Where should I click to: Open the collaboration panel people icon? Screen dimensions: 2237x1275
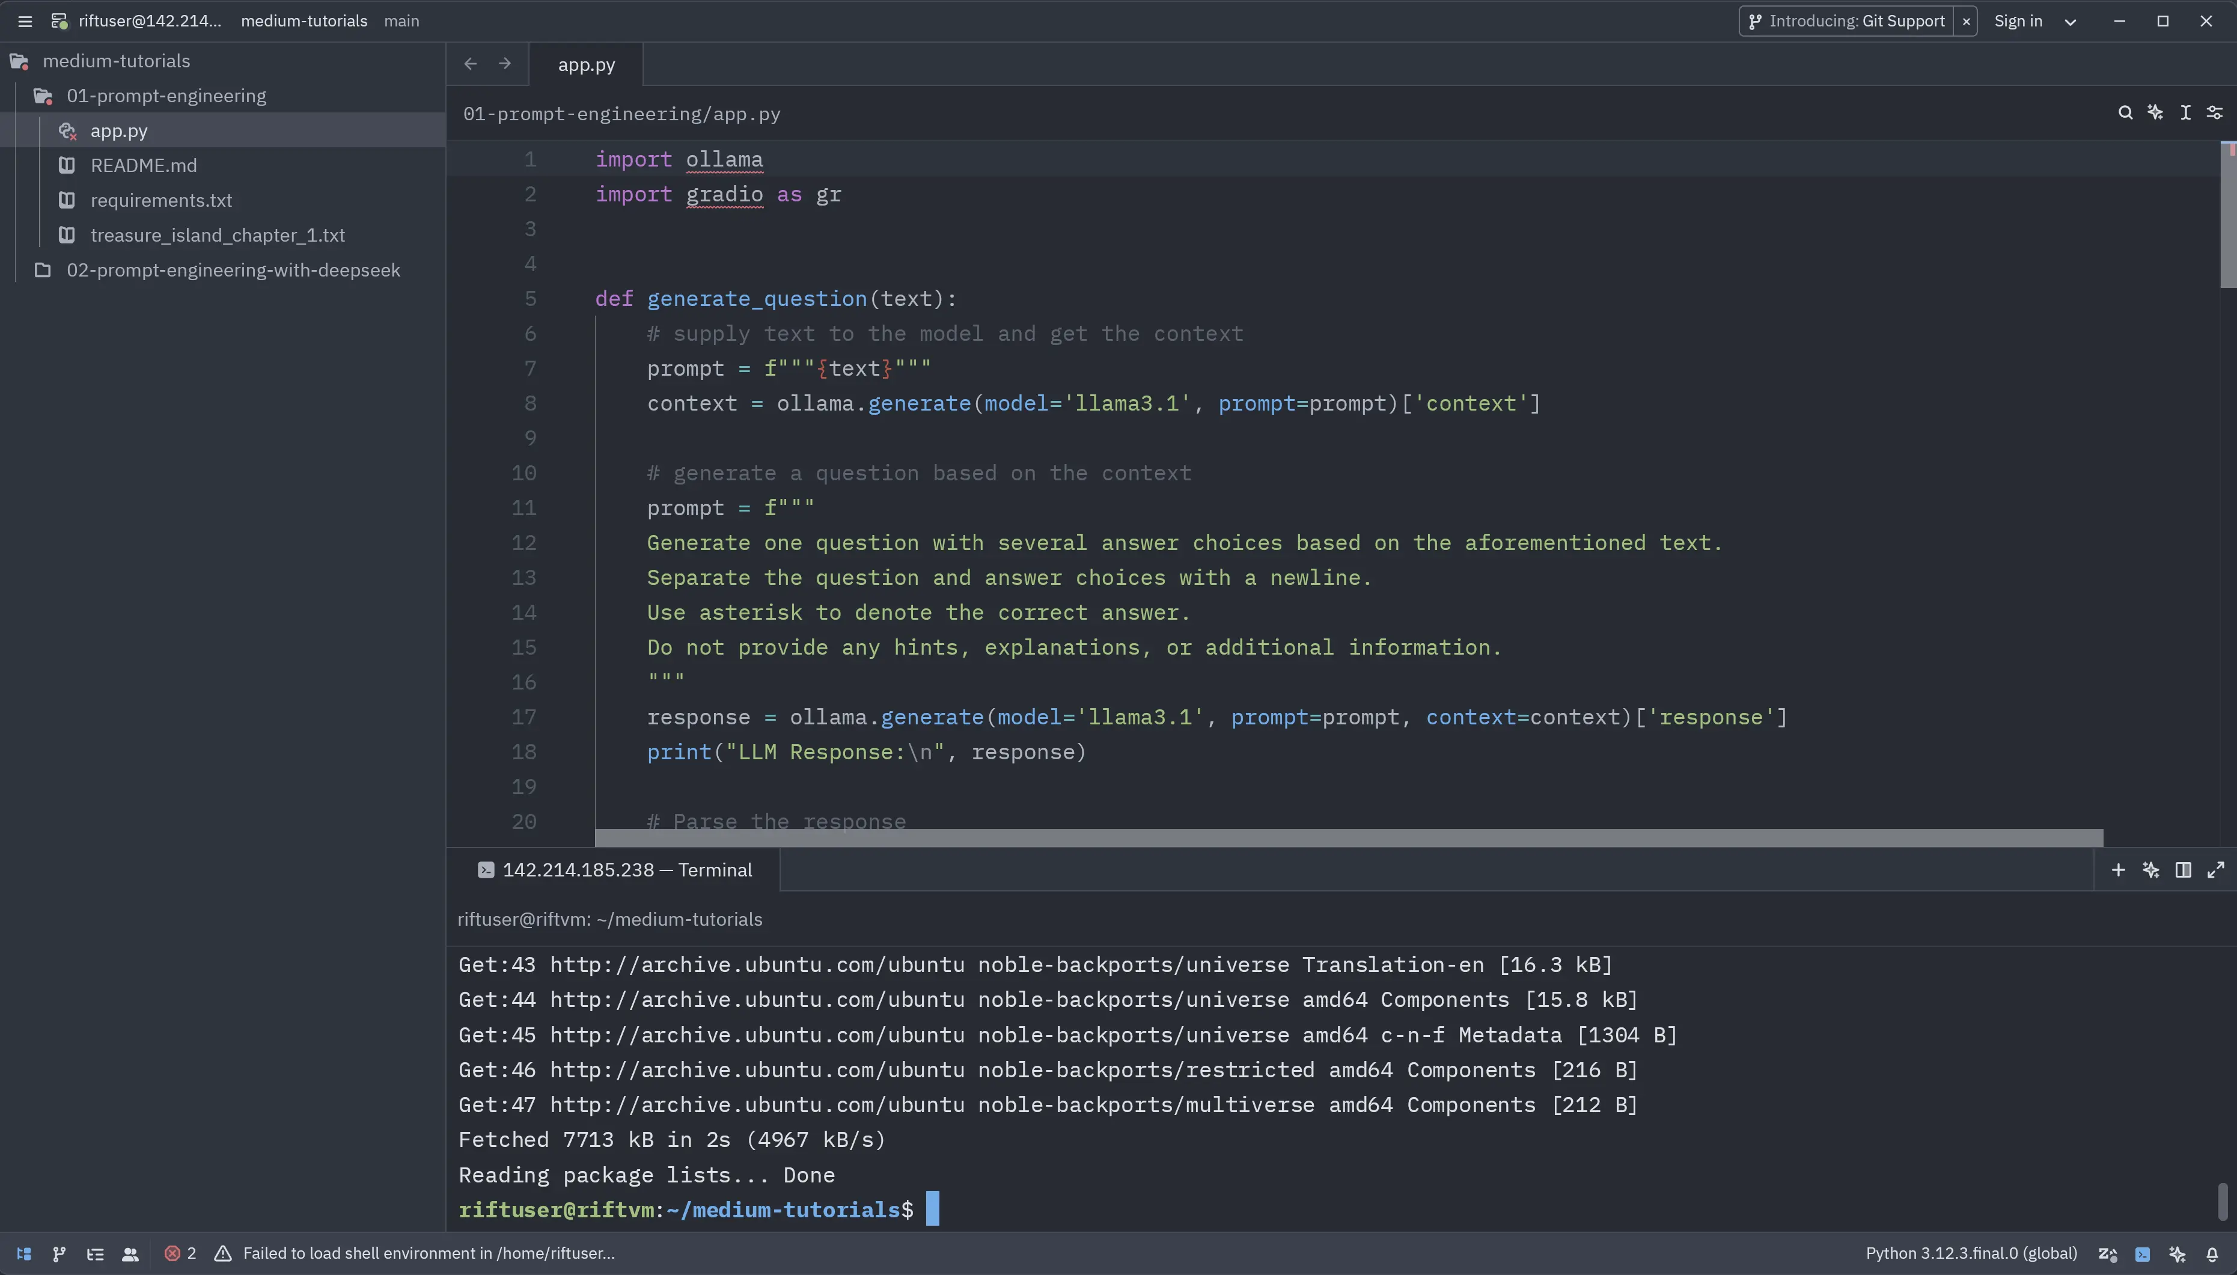(x=130, y=1254)
